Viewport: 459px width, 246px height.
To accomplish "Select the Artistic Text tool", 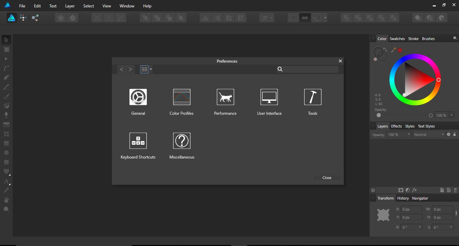I will [x=6, y=181].
